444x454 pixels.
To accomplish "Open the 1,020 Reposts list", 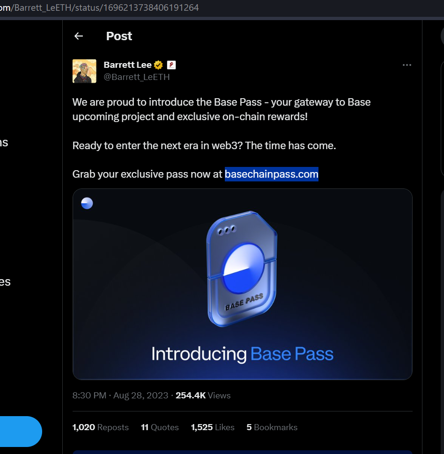I will coord(100,427).
